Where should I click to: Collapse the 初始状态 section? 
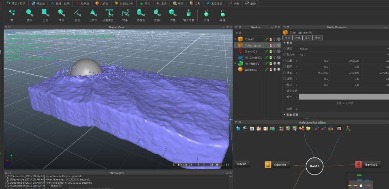tap(284, 115)
